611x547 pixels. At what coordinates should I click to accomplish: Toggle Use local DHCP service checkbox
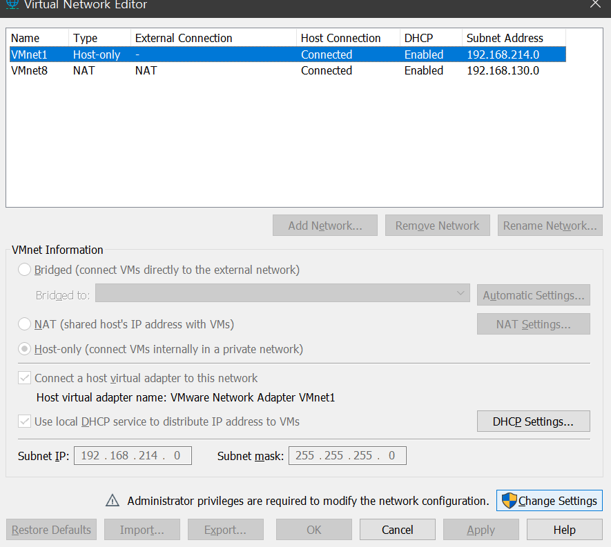tap(25, 421)
